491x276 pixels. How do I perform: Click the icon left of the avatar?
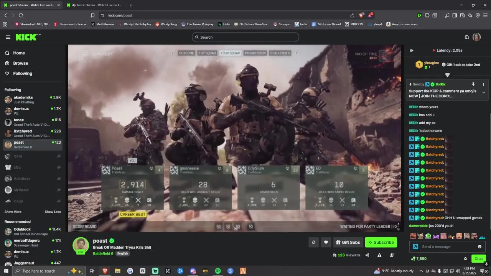[467, 37]
